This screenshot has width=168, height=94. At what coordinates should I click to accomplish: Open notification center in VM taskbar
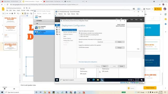click(x=142, y=80)
